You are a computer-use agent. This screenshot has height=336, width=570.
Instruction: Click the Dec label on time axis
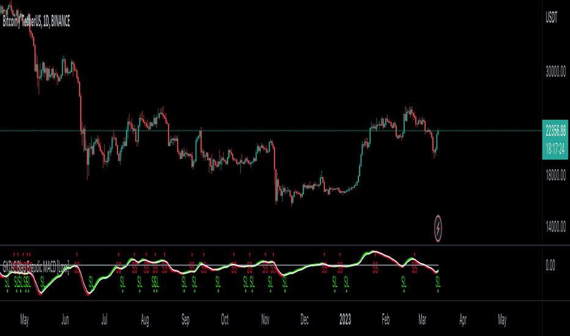coord(305,320)
